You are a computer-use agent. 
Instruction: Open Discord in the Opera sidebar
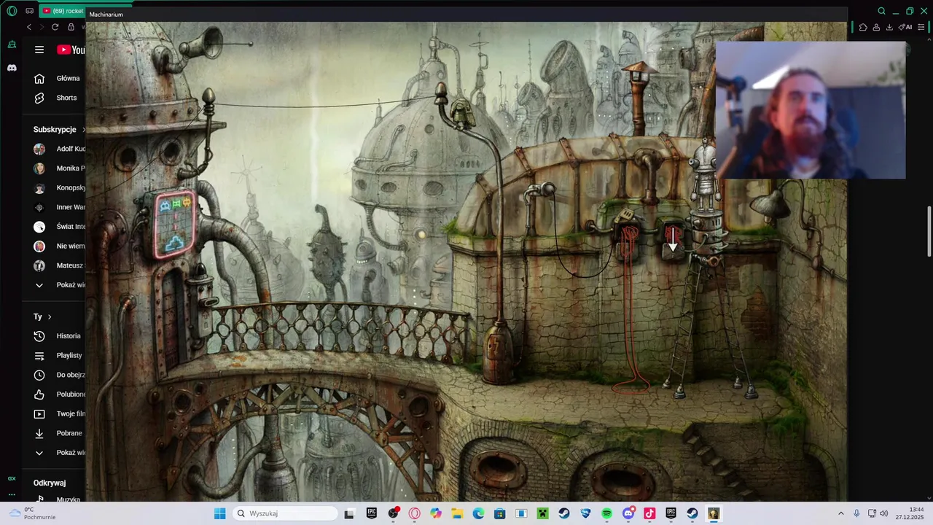[12, 68]
